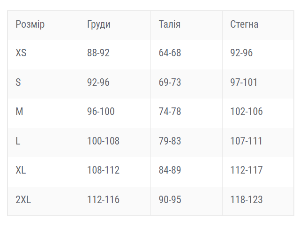Select the 97-101 hips value

244,82
